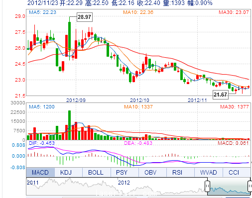Click the 2011 area of overview timeline
This screenshot has width=252, height=198.
click(x=33, y=183)
